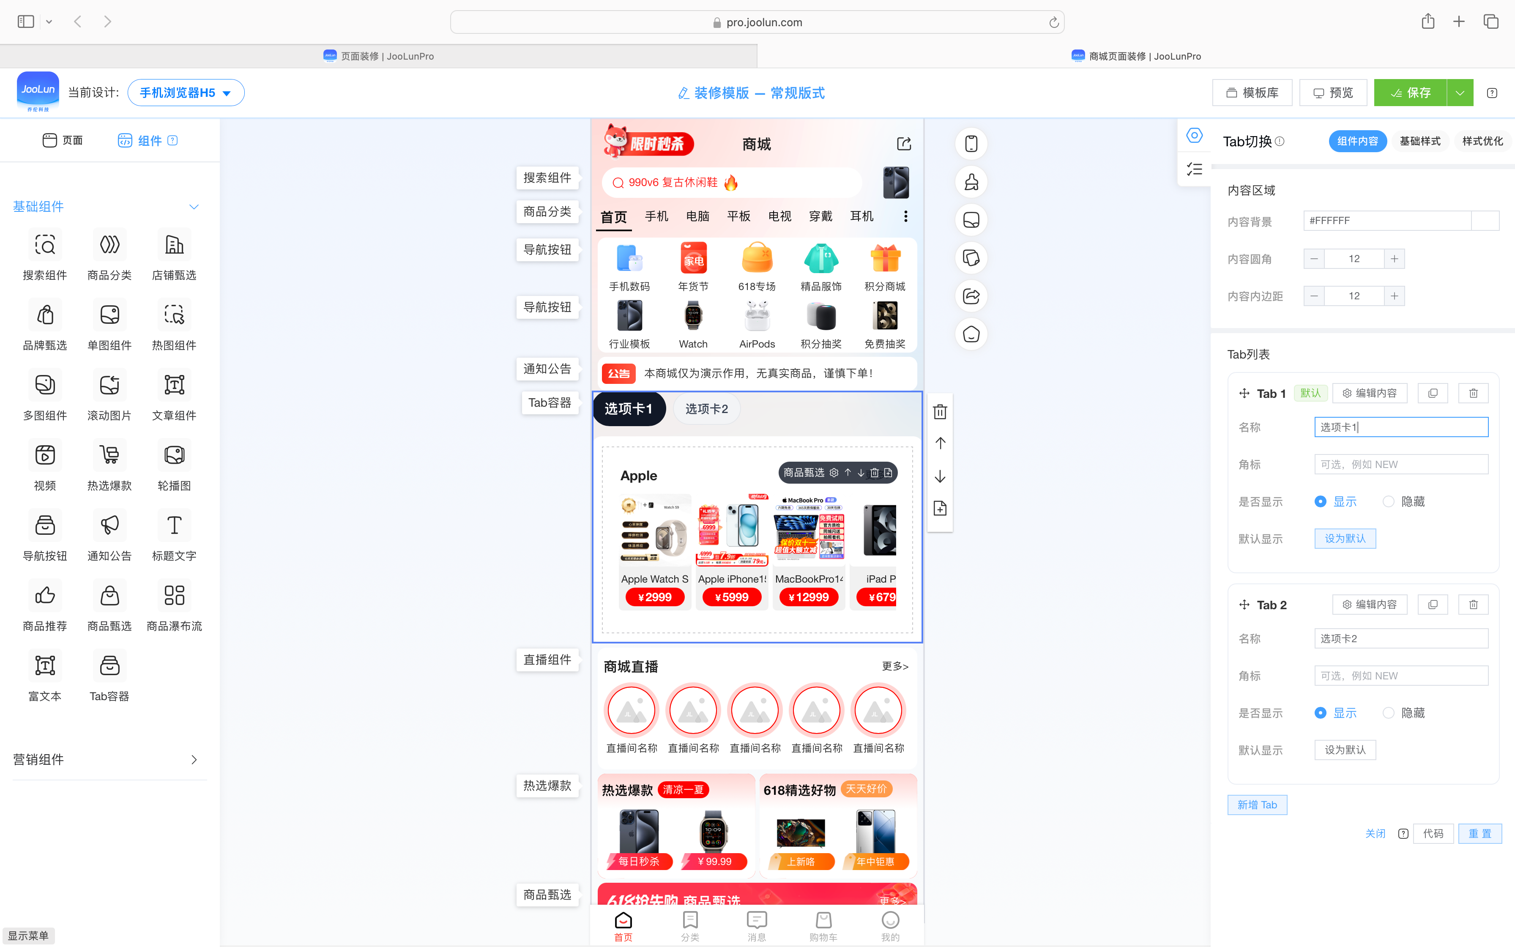This screenshot has height=947, width=1515.
Task: Switch to the 页面 tab
Action: tap(63, 140)
